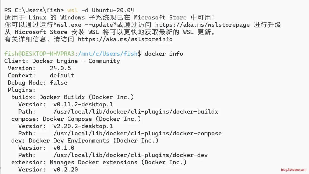
Task: Click the compose version v2.20.2-desktop.1
Action: point(83,126)
